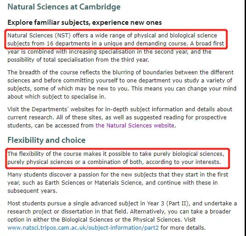Click the Natural Sciences at Cambridge heading
This screenshot has height=236, width=246.
[x=64, y=7]
